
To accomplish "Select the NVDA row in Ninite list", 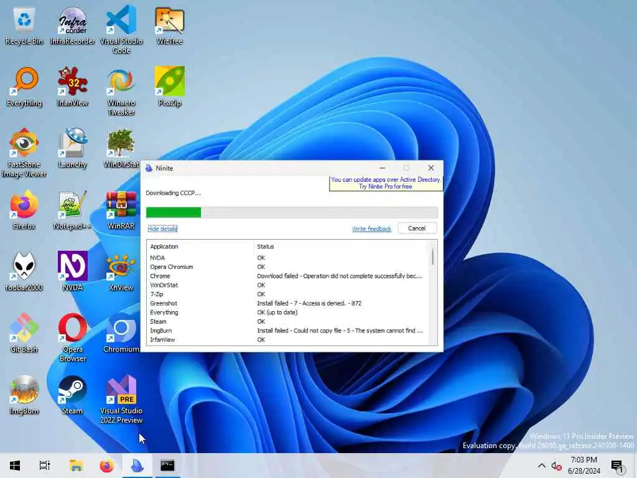I will click(287, 258).
